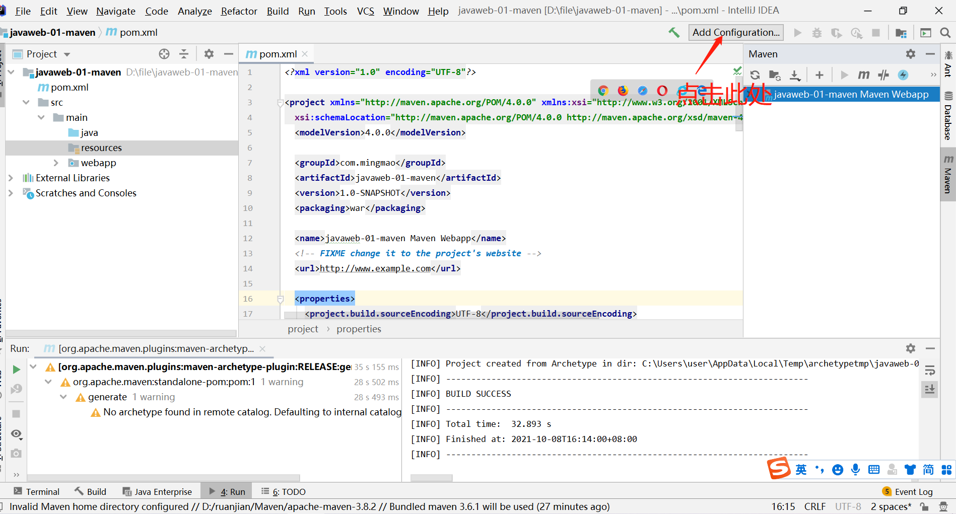Open the VCS menu
The image size is (956, 514).
tap(366, 11)
